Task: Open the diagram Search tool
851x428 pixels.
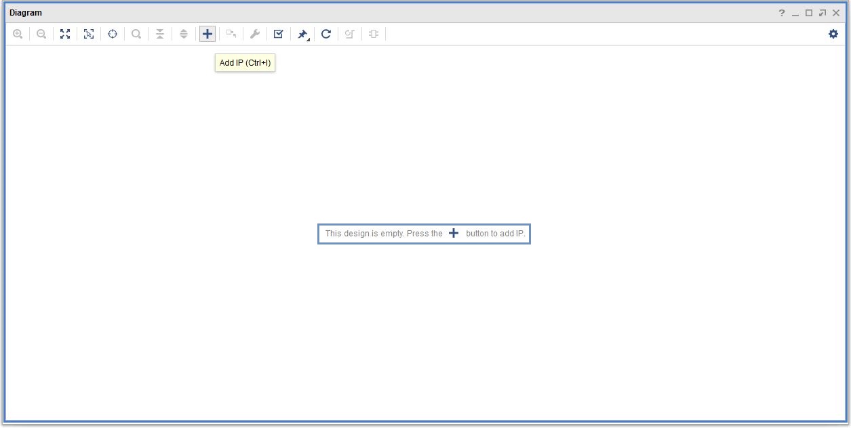Action: pyautogui.click(x=136, y=34)
